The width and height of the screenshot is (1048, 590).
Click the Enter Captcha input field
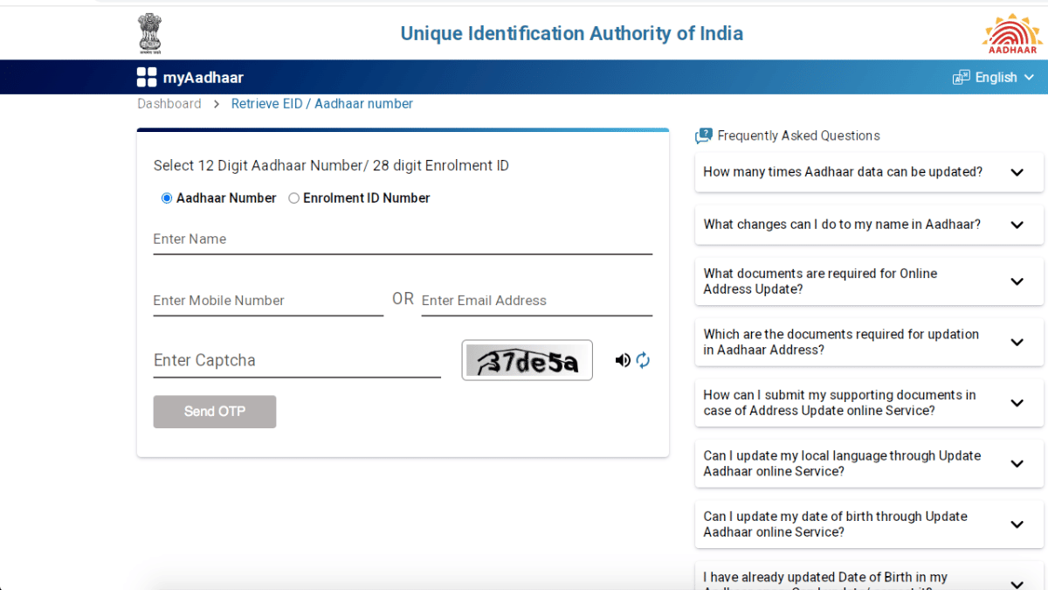297,360
